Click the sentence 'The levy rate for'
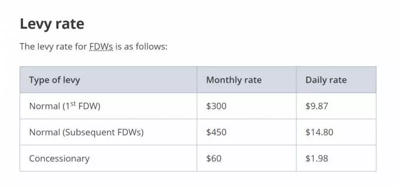The image size is (398, 188). click(x=53, y=47)
